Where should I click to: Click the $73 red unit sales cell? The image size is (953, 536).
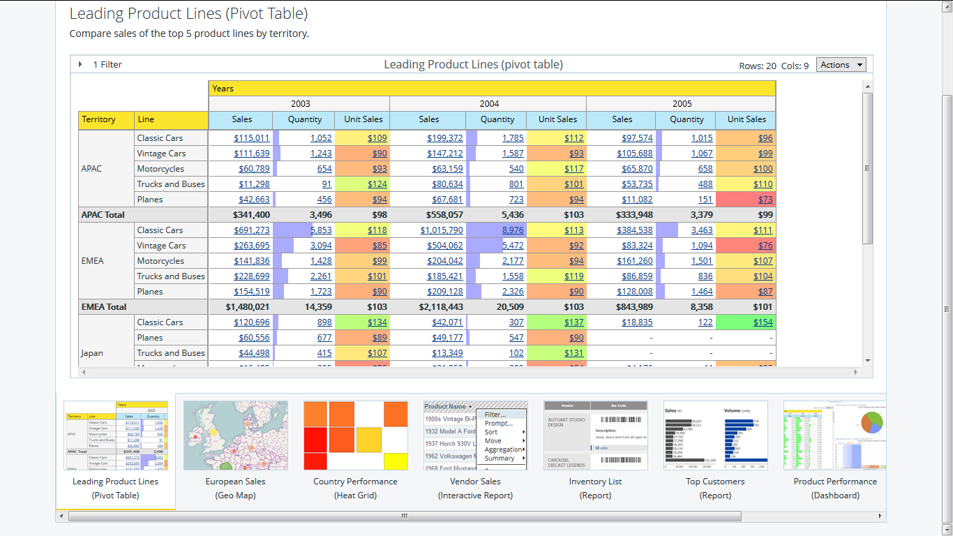(746, 200)
